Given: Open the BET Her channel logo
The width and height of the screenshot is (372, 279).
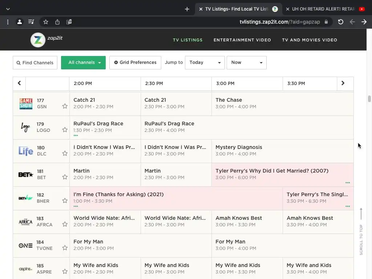Looking at the screenshot, I should pyautogui.click(x=26, y=198).
